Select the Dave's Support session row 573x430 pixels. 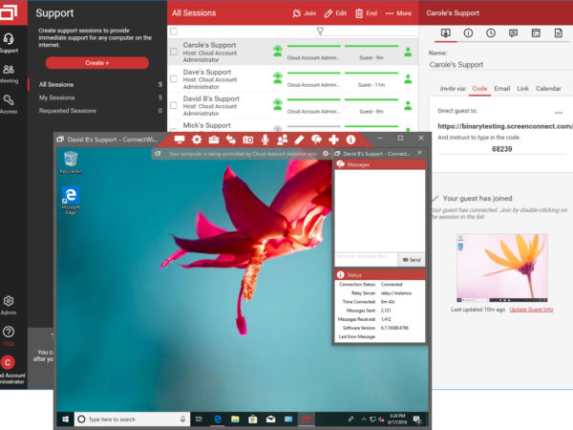coord(293,79)
